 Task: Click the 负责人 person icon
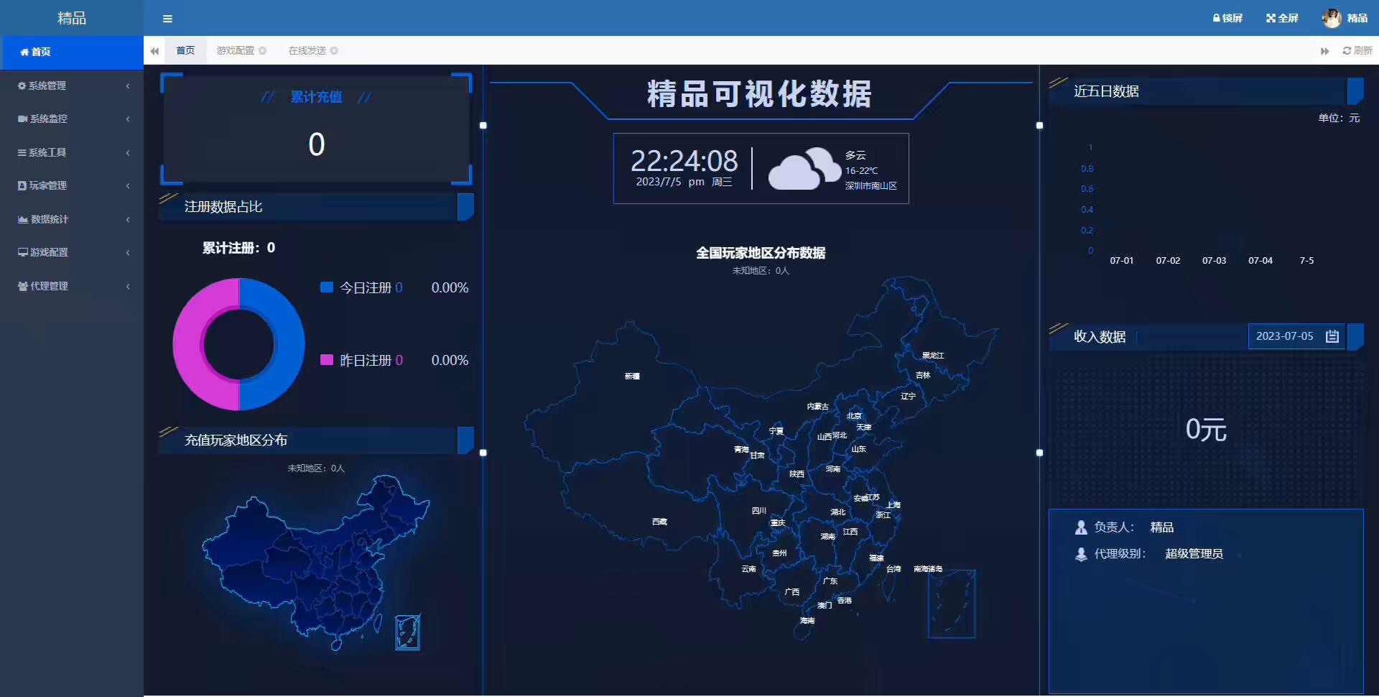1081,527
